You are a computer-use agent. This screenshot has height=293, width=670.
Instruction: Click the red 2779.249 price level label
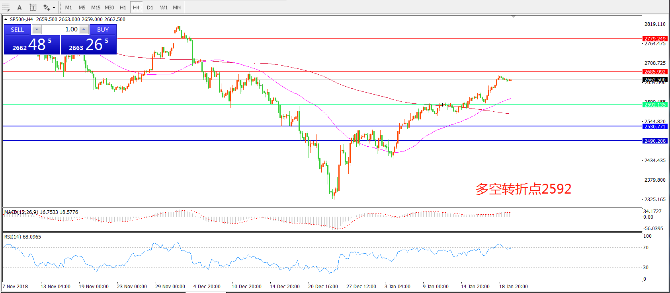tap(655, 39)
